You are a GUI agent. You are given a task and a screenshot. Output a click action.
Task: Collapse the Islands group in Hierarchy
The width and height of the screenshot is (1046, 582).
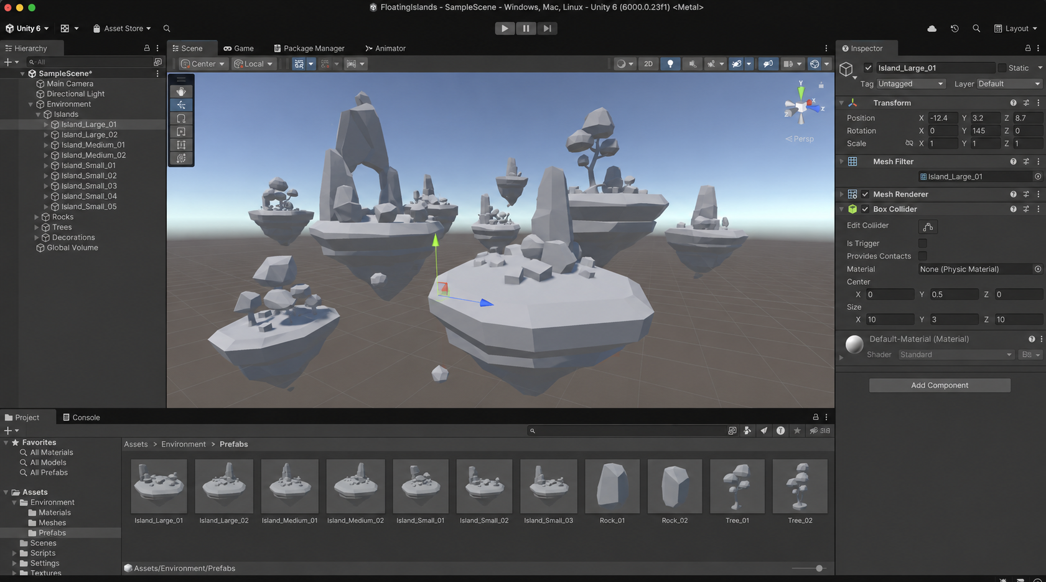point(38,115)
